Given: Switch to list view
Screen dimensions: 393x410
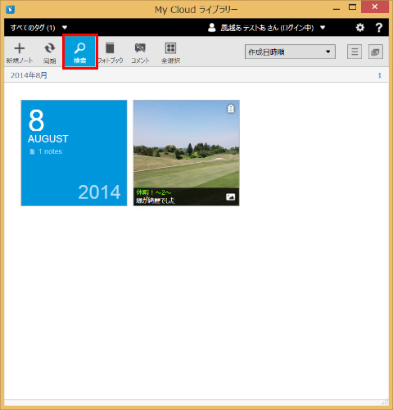Looking at the screenshot, I should coord(355,52).
